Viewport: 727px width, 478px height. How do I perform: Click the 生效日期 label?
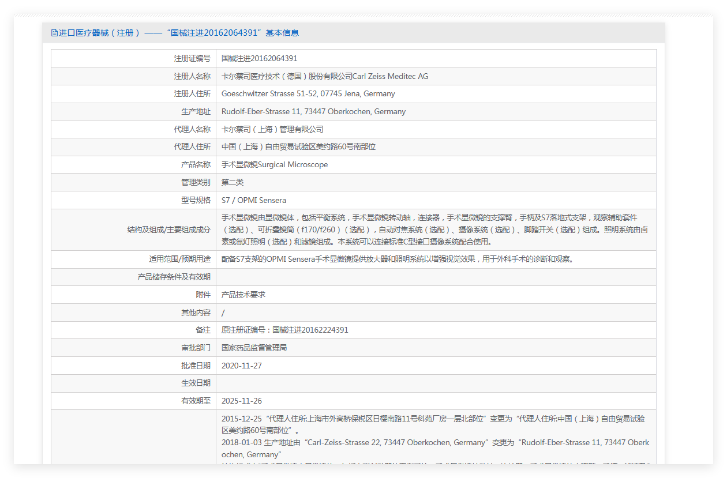(196, 383)
